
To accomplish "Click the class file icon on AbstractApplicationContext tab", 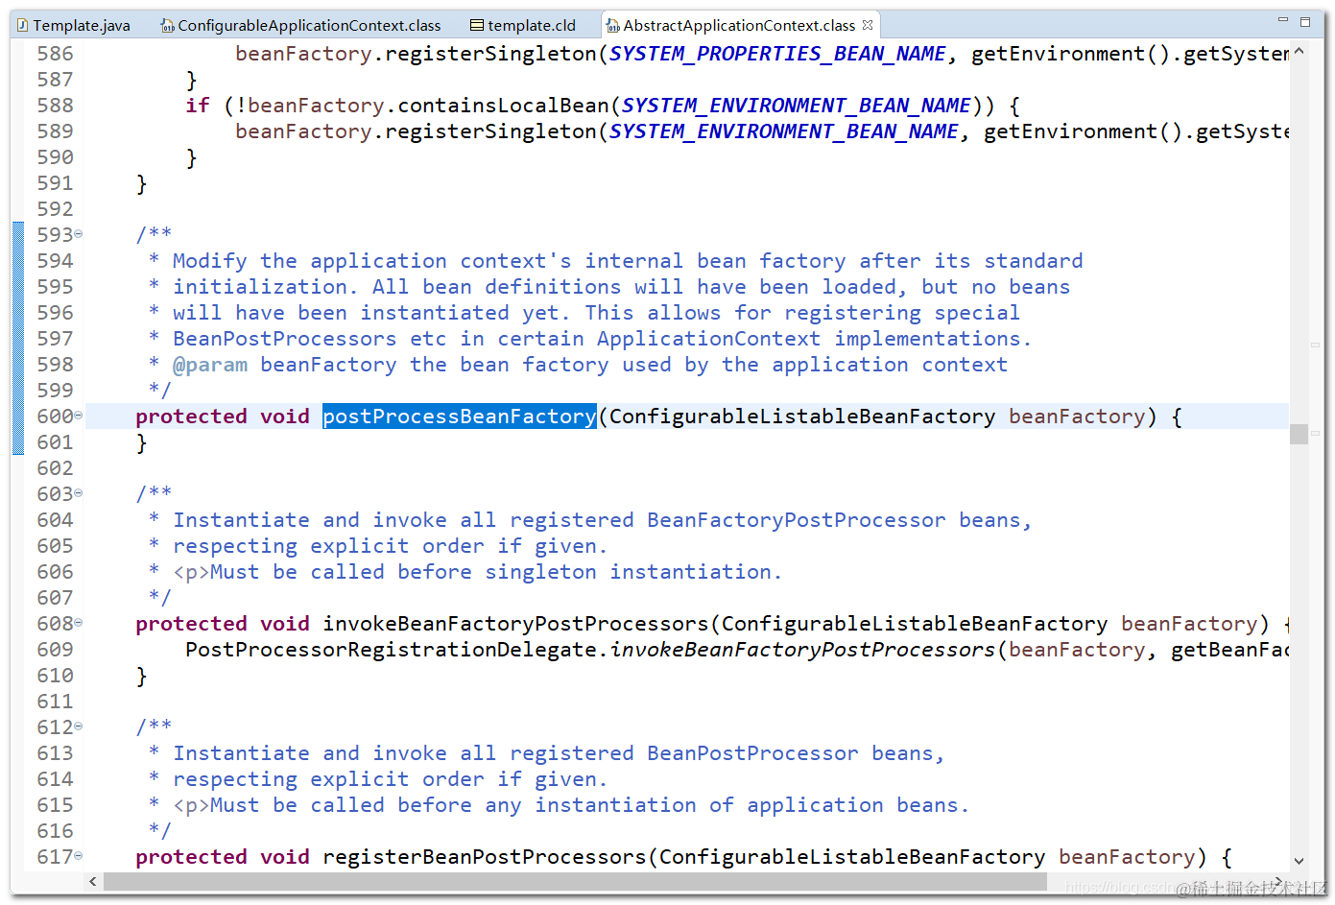I will (612, 26).
